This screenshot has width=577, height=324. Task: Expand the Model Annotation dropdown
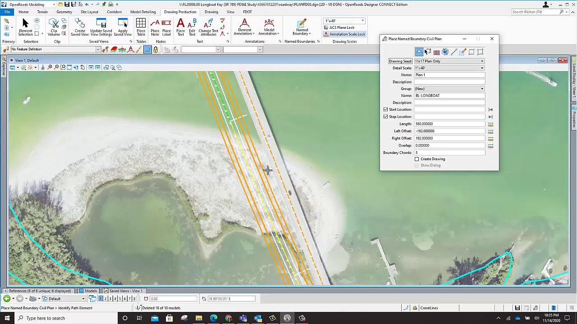tap(278, 34)
